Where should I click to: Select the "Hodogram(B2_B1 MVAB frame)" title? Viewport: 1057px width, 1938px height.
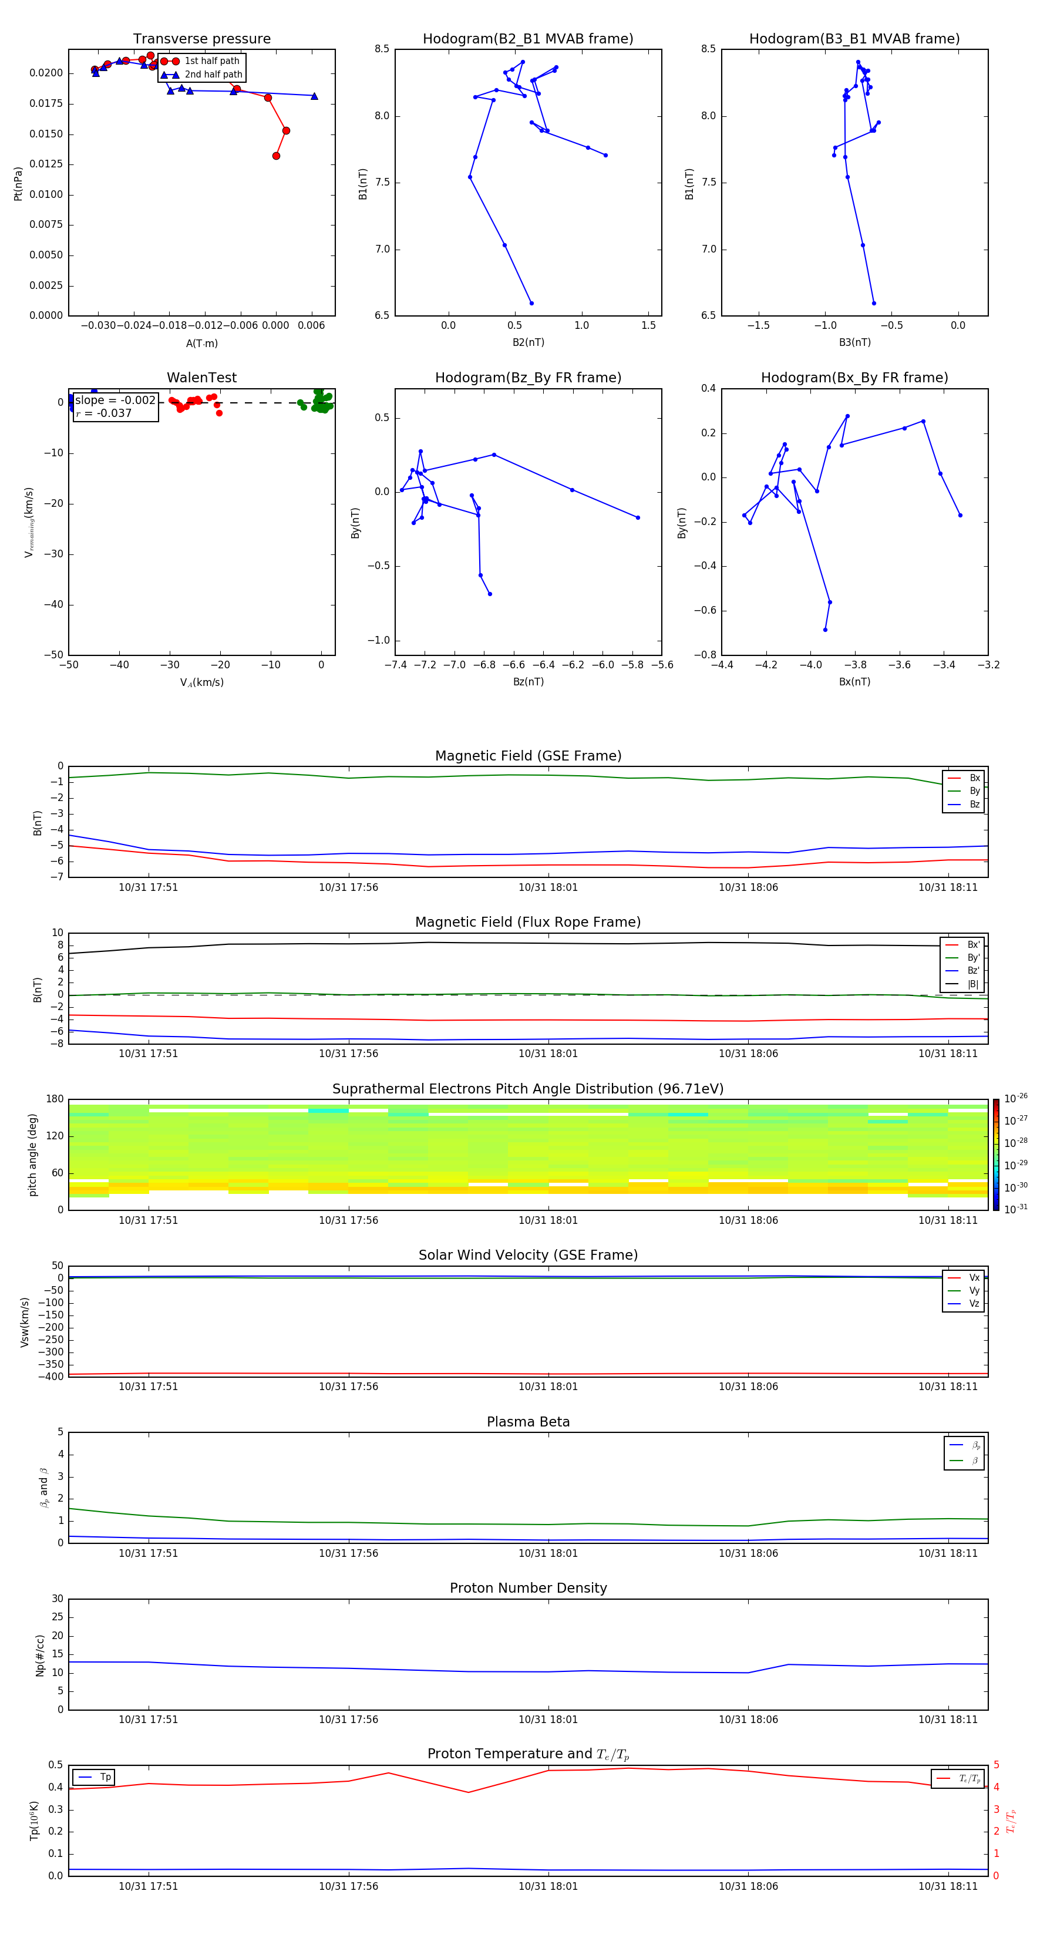point(528,39)
